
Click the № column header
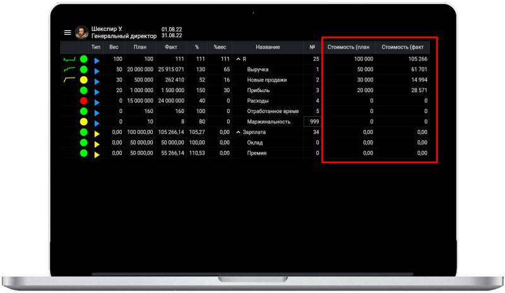312,47
